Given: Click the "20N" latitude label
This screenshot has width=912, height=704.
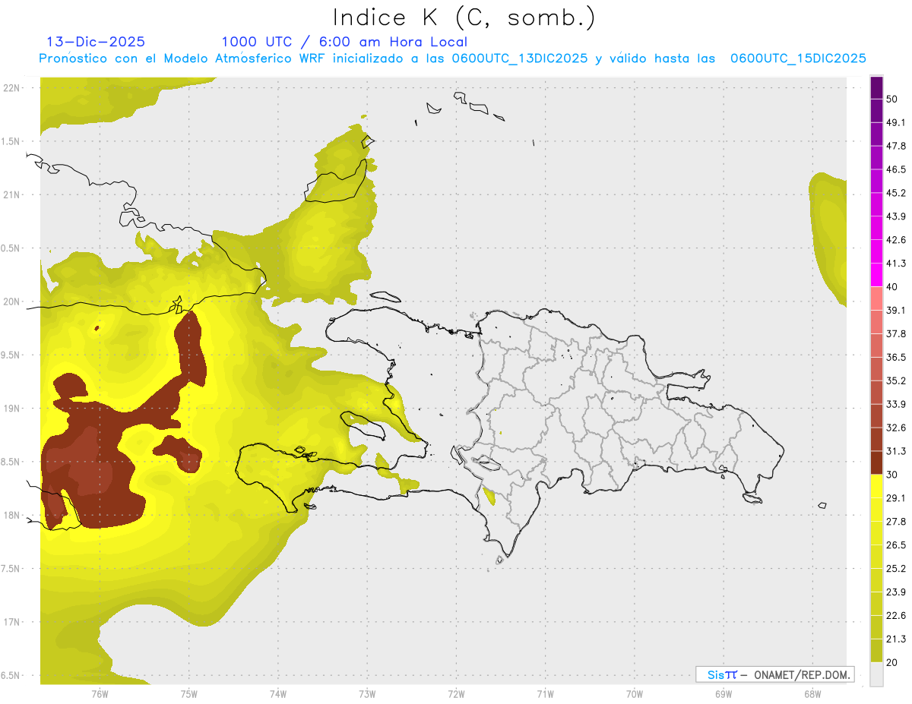Looking at the screenshot, I should pyautogui.click(x=11, y=301).
